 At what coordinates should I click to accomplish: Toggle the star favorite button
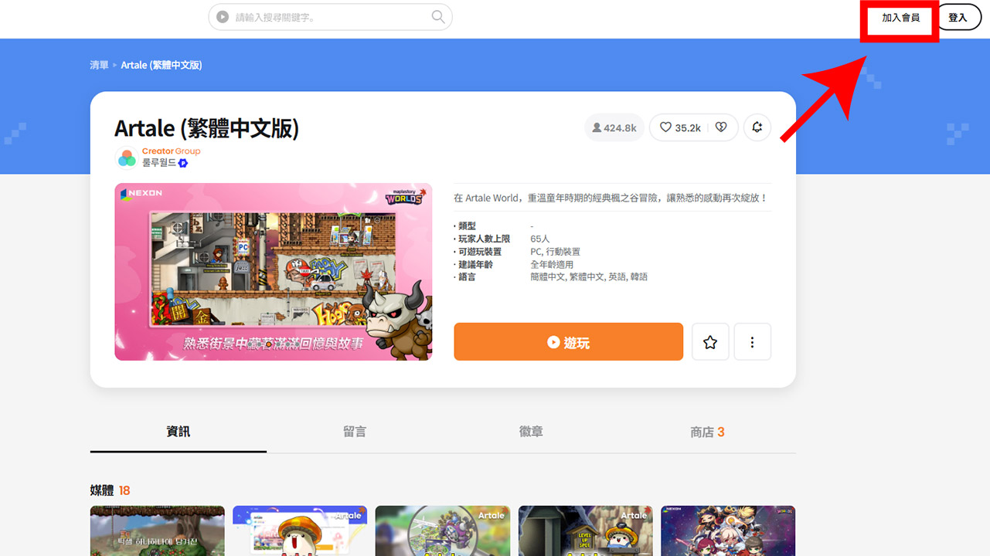pos(709,341)
